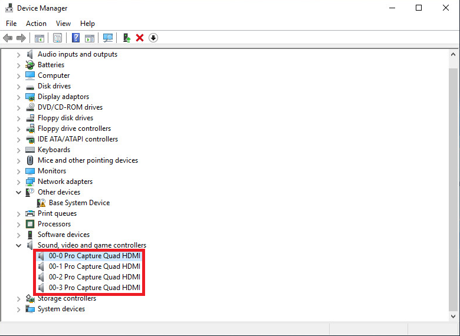Open the Action menu
The image size is (460, 336).
(x=36, y=24)
